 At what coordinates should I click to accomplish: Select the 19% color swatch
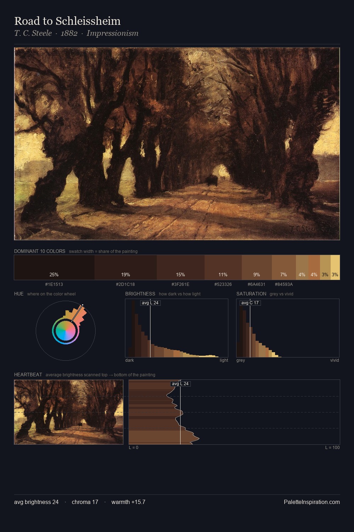tap(126, 267)
